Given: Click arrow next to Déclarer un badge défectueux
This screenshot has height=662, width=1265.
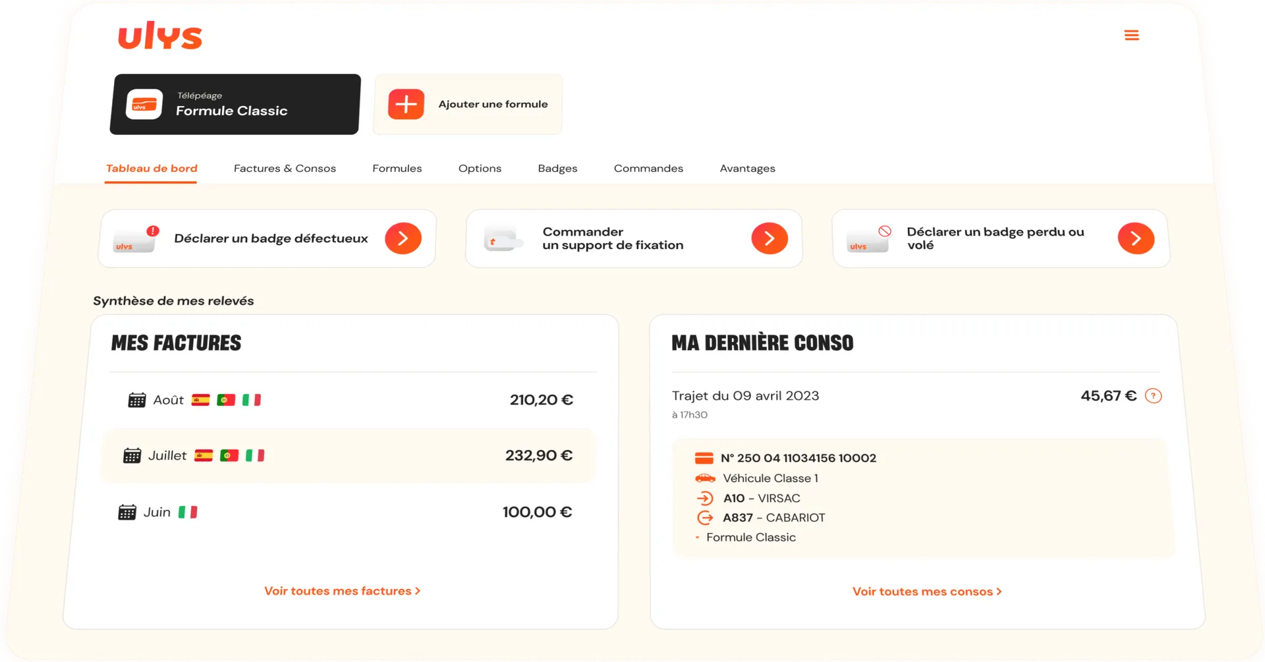Looking at the screenshot, I should [x=403, y=238].
